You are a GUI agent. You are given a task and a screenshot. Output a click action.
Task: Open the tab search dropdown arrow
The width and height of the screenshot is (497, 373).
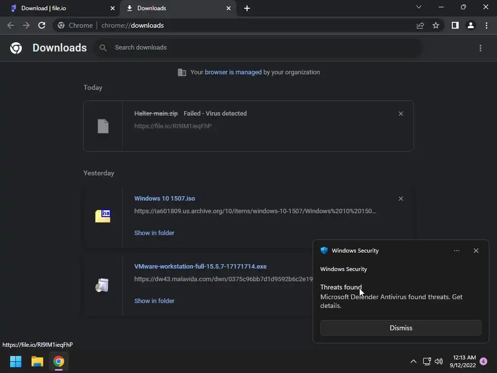[419, 7]
